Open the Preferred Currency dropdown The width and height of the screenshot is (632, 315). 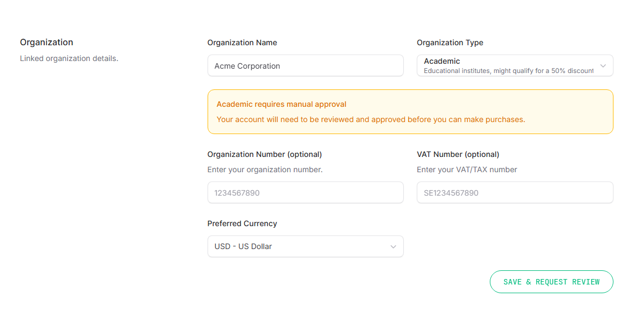point(305,246)
